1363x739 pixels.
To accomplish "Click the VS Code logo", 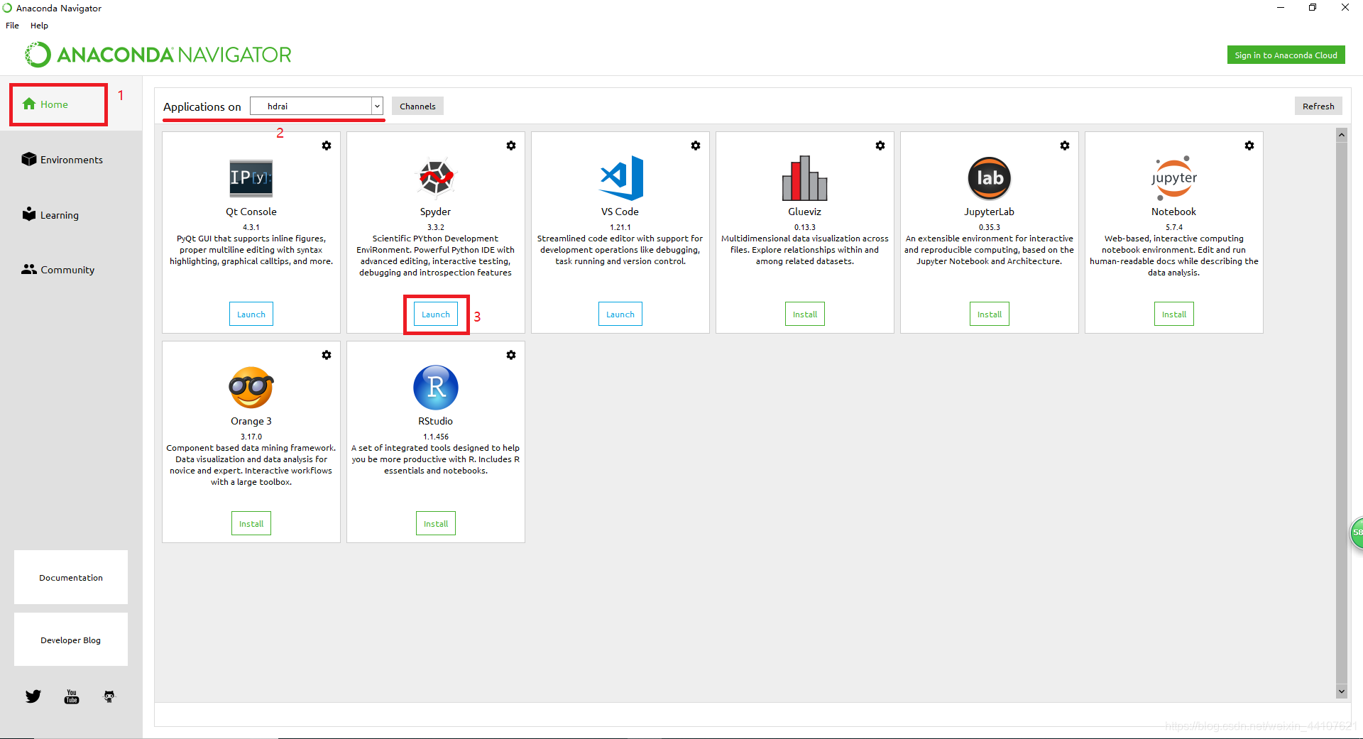I will tap(621, 177).
